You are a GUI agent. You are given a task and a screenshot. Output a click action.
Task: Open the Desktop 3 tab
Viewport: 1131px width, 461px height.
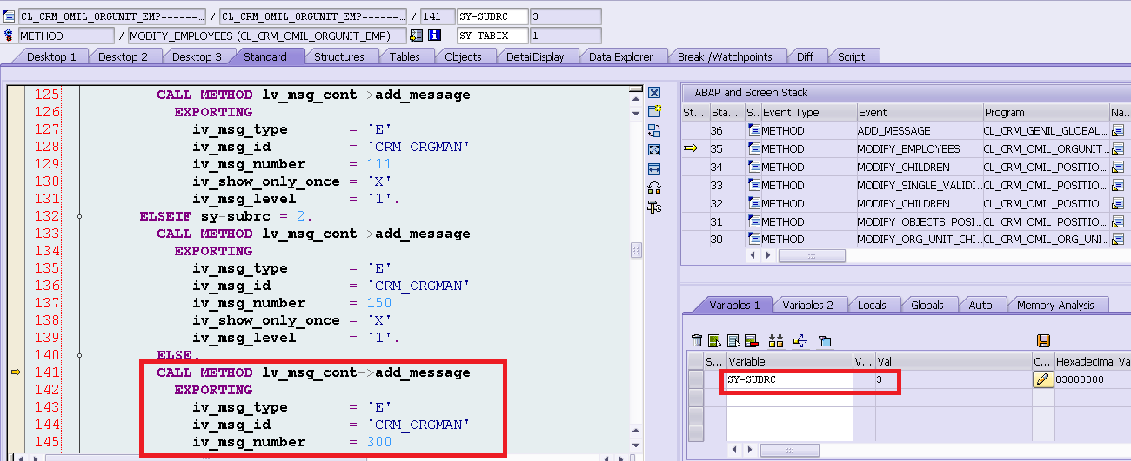pyautogui.click(x=197, y=56)
